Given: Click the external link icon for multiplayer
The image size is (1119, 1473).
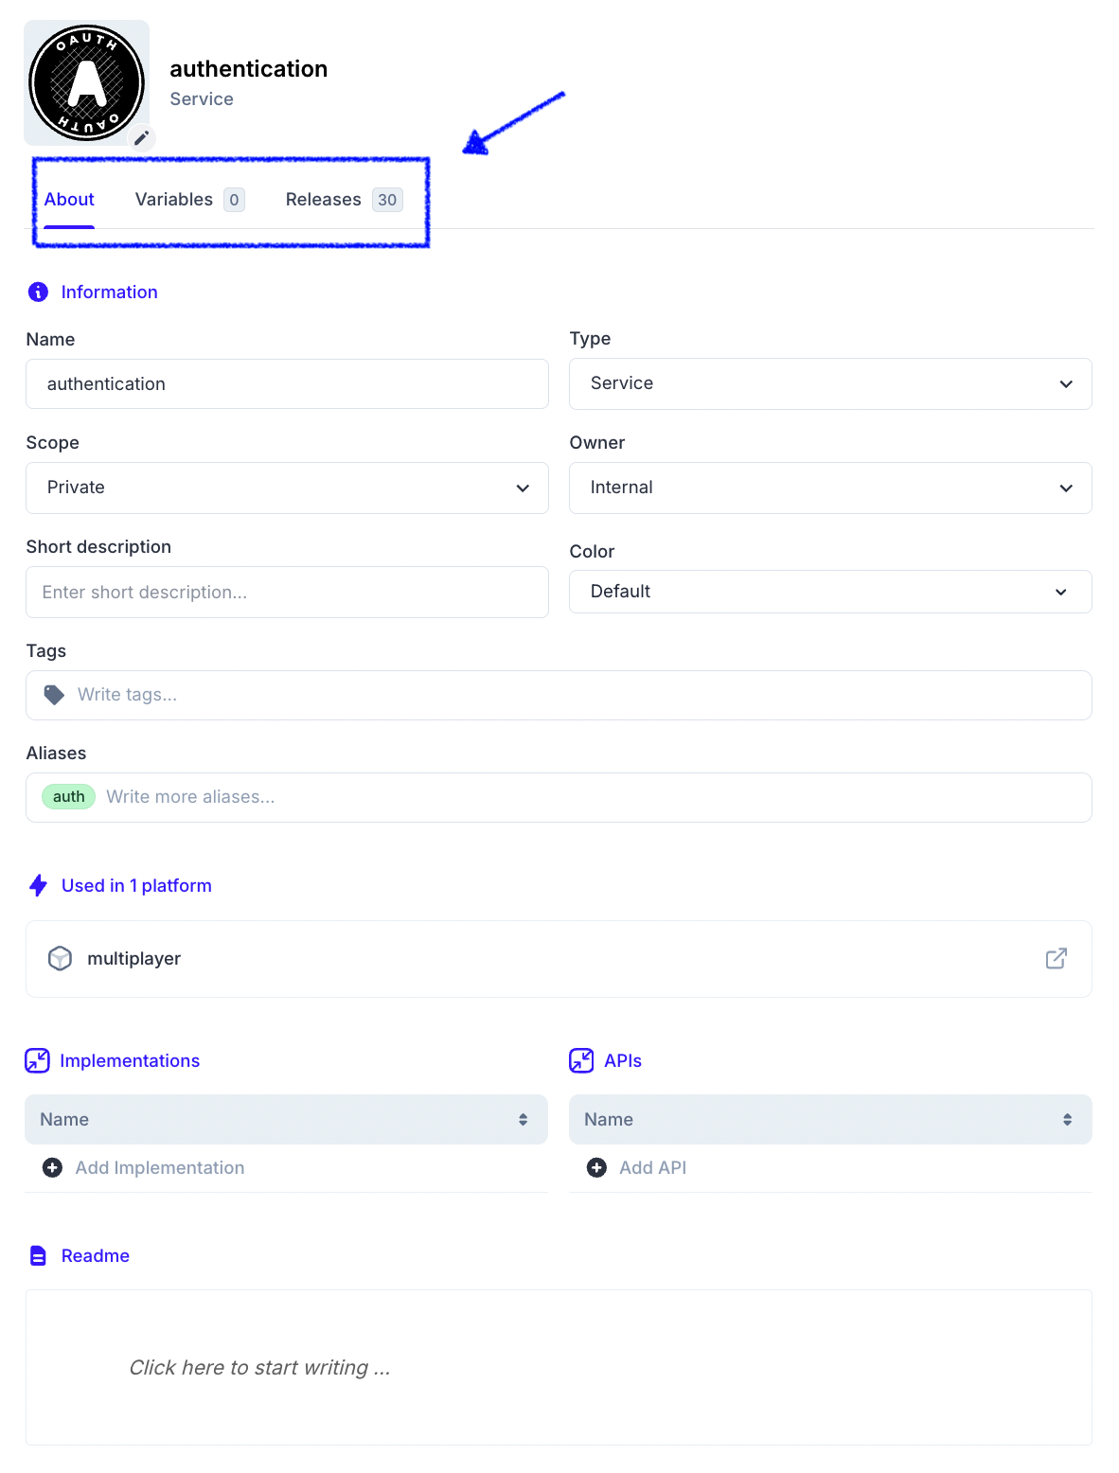Looking at the screenshot, I should tap(1057, 959).
